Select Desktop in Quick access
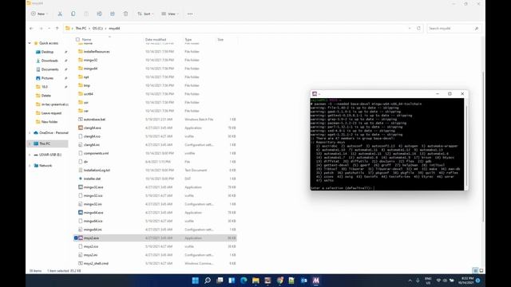Screen dimensions: 511x287 coord(47,52)
